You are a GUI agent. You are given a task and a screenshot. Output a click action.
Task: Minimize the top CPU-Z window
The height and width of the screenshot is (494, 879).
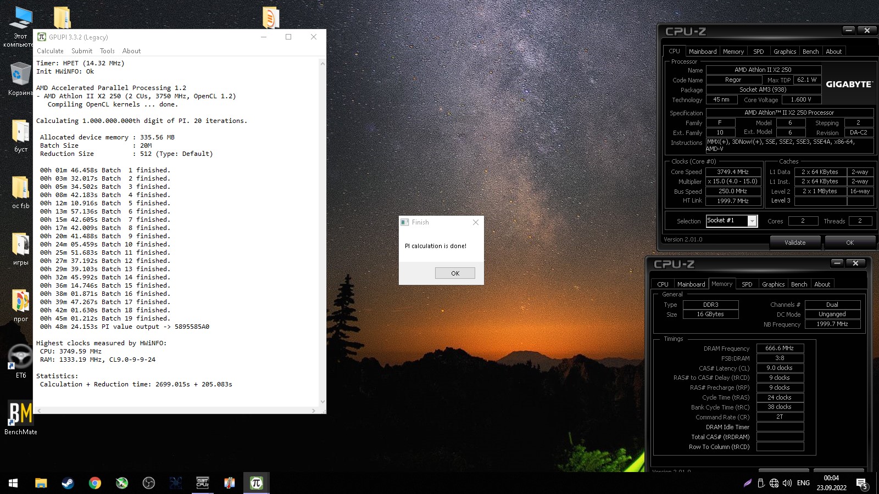pyautogui.click(x=849, y=31)
